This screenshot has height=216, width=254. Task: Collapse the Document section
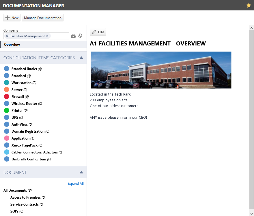pyautogui.click(x=81, y=172)
